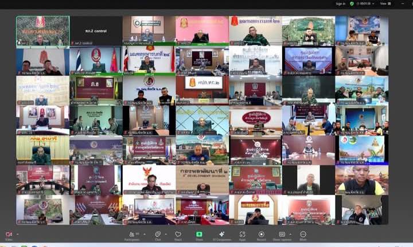Click the green encryption shield icon
The width and height of the screenshot is (413, 247).
(x=352, y=3)
